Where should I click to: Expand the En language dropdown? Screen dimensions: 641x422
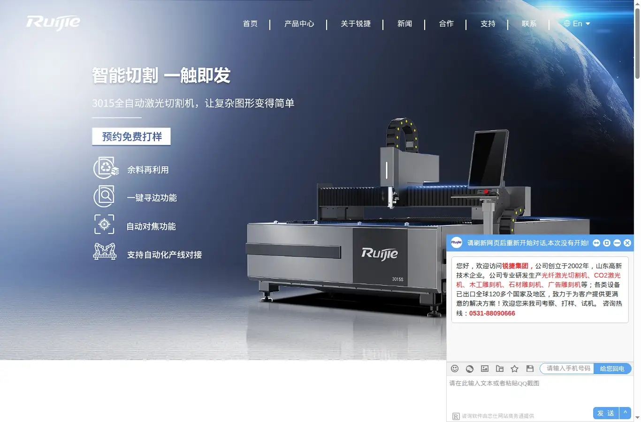coord(577,23)
